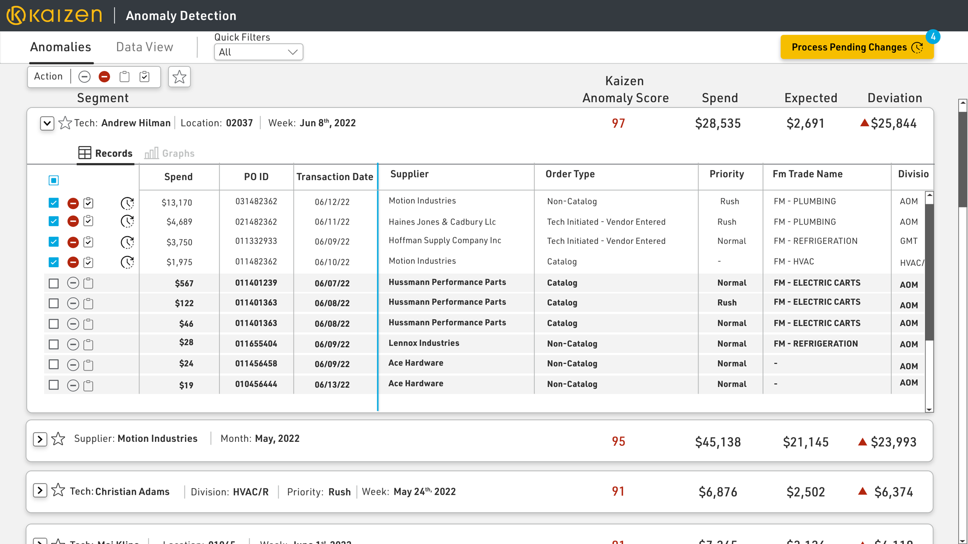
Task: Click records table scroll down arrow
Action: (x=929, y=409)
